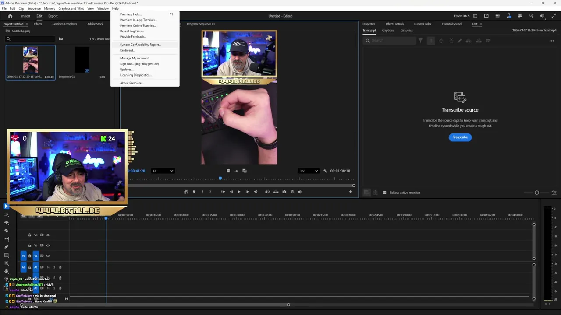The image size is (561, 315).
Task: Toggle V1 source patching button
Action: click(24, 256)
